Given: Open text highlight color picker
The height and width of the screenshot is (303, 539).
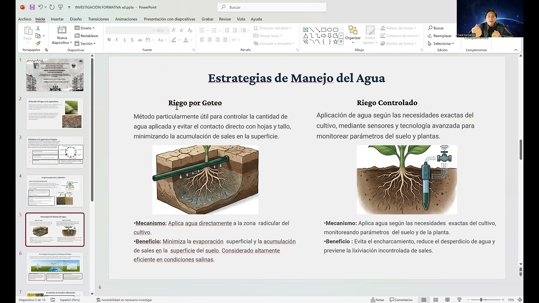Looking at the screenshot, I should click(x=173, y=40).
